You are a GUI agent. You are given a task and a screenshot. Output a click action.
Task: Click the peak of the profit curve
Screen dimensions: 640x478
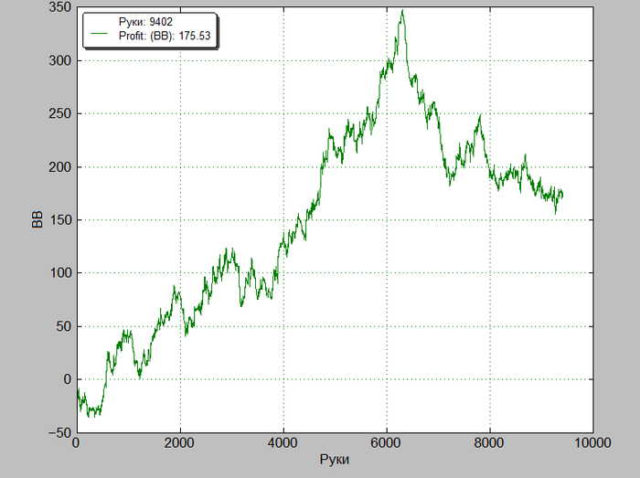(402, 11)
